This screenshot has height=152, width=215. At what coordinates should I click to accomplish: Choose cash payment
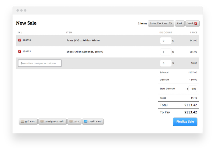[x=74, y=122]
